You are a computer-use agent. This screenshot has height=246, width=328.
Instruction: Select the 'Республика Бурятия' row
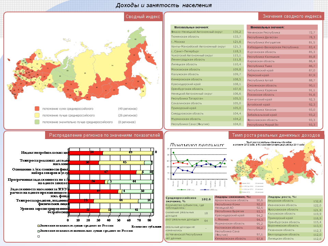(x=240, y=211)
